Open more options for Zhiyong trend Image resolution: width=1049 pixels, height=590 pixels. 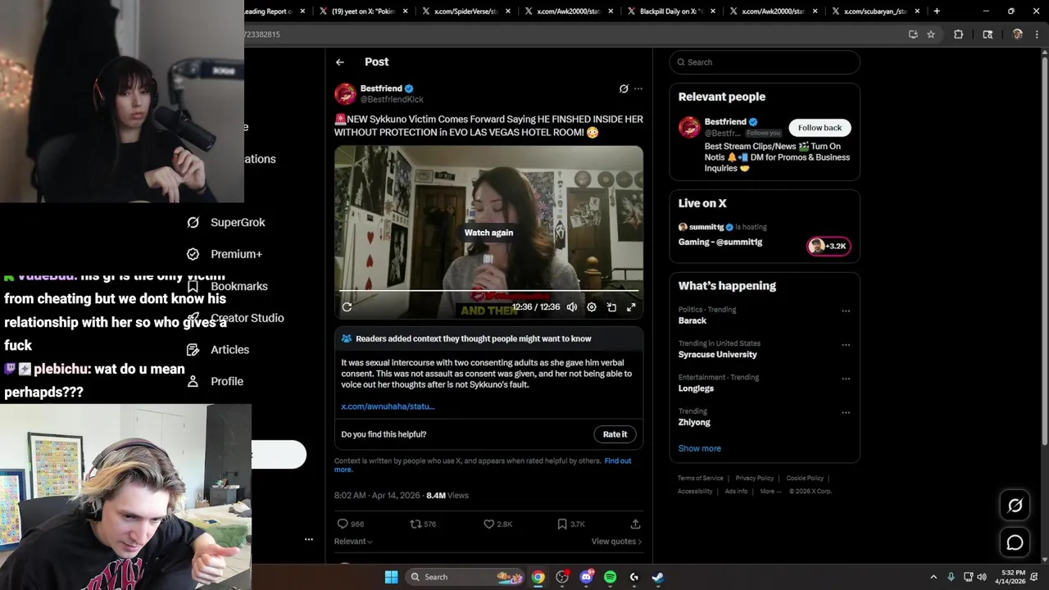point(846,412)
